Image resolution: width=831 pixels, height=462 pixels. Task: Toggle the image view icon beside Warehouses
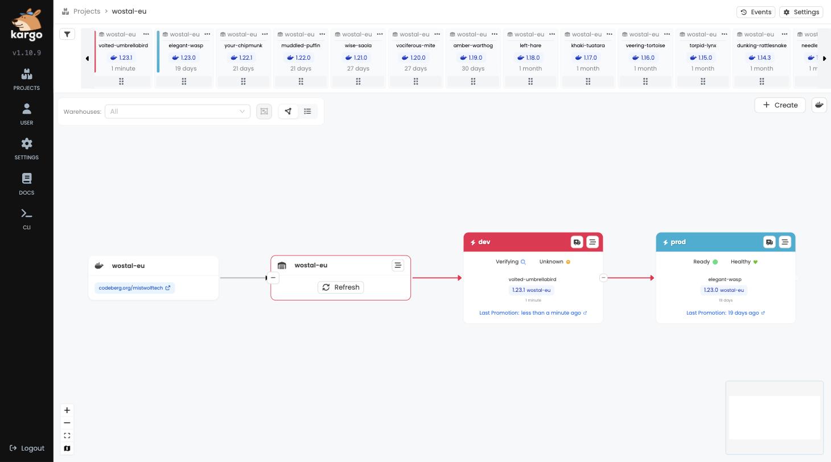tap(264, 112)
